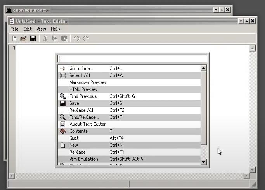
Task: Open the File menu
Action: [x=14, y=29]
